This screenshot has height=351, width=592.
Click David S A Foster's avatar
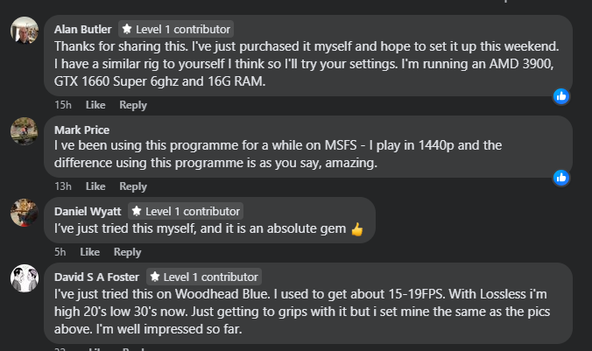[x=24, y=279]
